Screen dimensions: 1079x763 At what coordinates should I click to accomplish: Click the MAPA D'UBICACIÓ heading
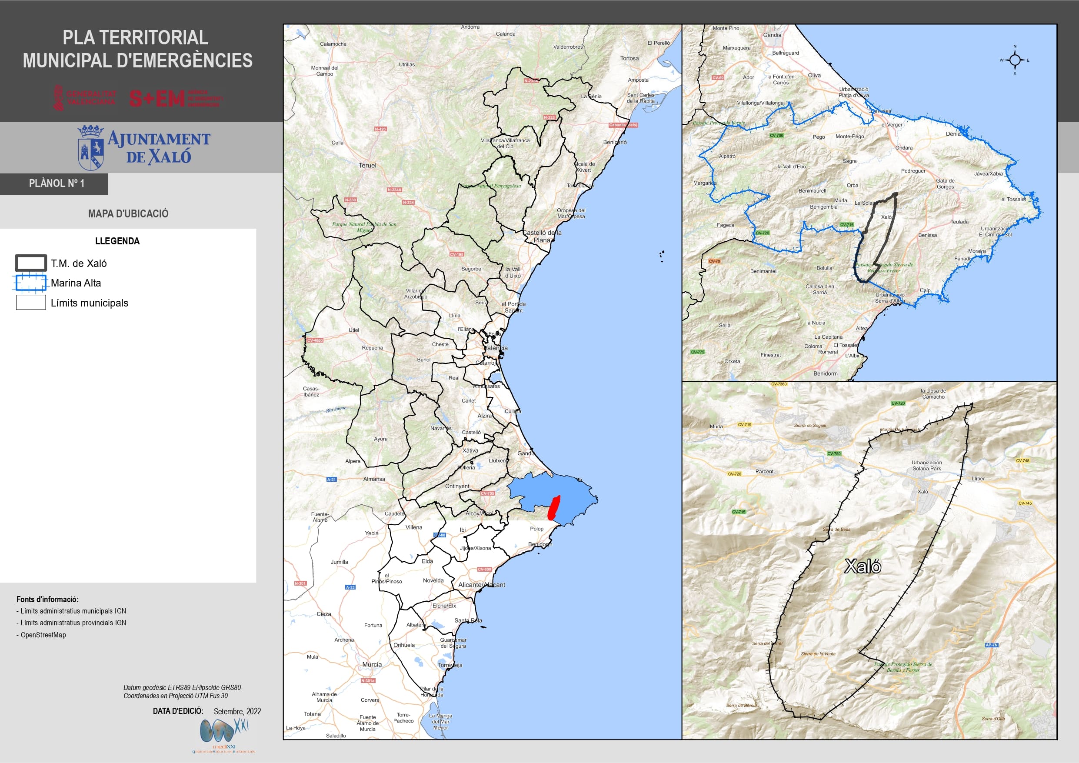(x=128, y=214)
